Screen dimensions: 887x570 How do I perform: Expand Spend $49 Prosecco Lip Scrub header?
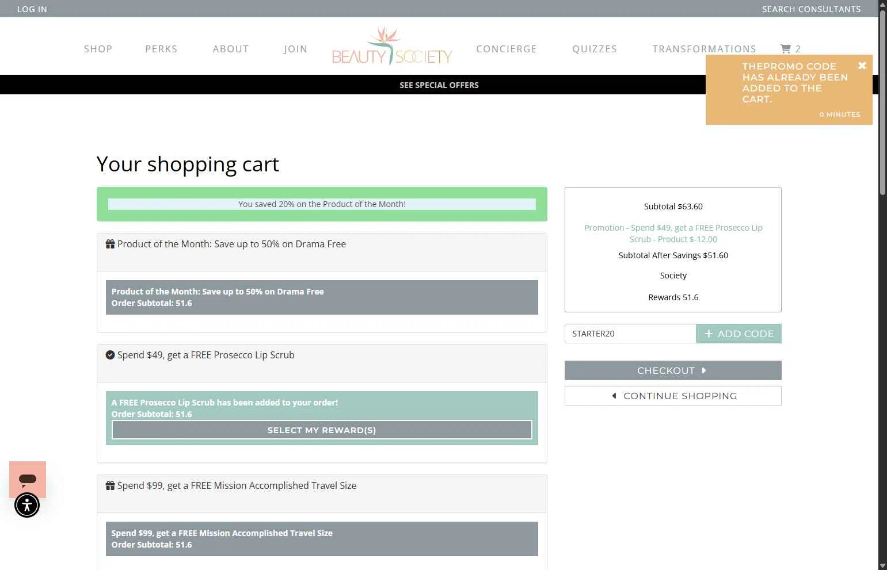click(322, 363)
